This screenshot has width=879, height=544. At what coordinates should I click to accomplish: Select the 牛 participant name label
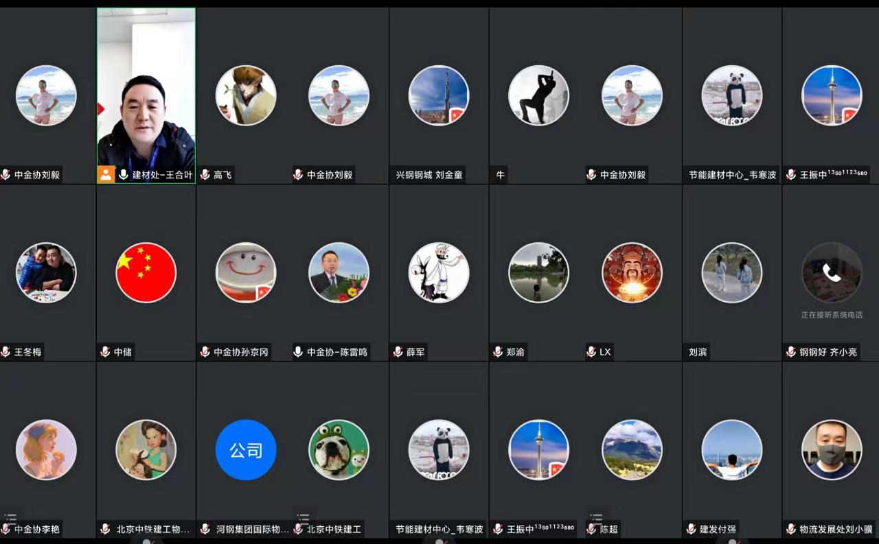tap(500, 175)
